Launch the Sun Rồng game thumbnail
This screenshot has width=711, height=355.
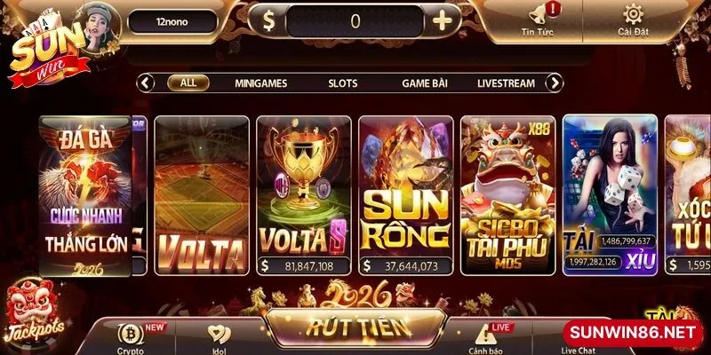click(406, 195)
